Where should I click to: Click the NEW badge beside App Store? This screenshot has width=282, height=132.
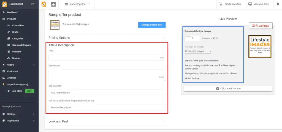[x=29, y=91]
